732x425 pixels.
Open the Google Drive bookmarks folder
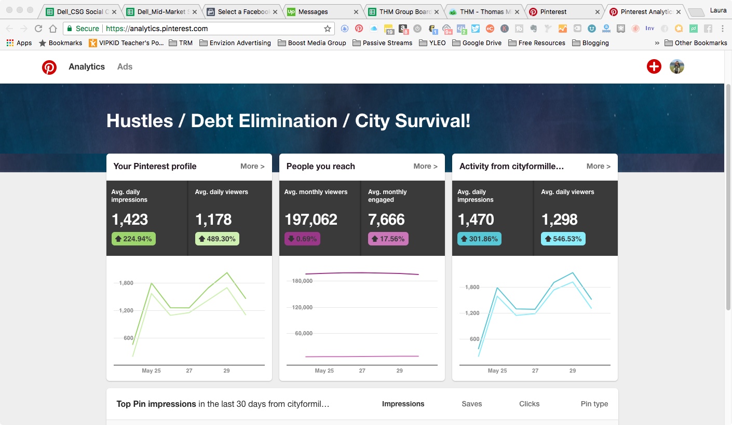(477, 43)
